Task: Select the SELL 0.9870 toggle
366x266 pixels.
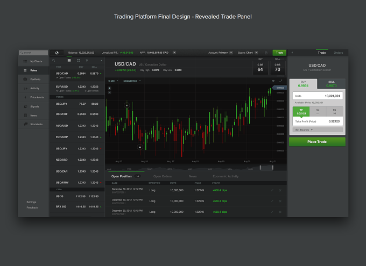Action: 331,84
